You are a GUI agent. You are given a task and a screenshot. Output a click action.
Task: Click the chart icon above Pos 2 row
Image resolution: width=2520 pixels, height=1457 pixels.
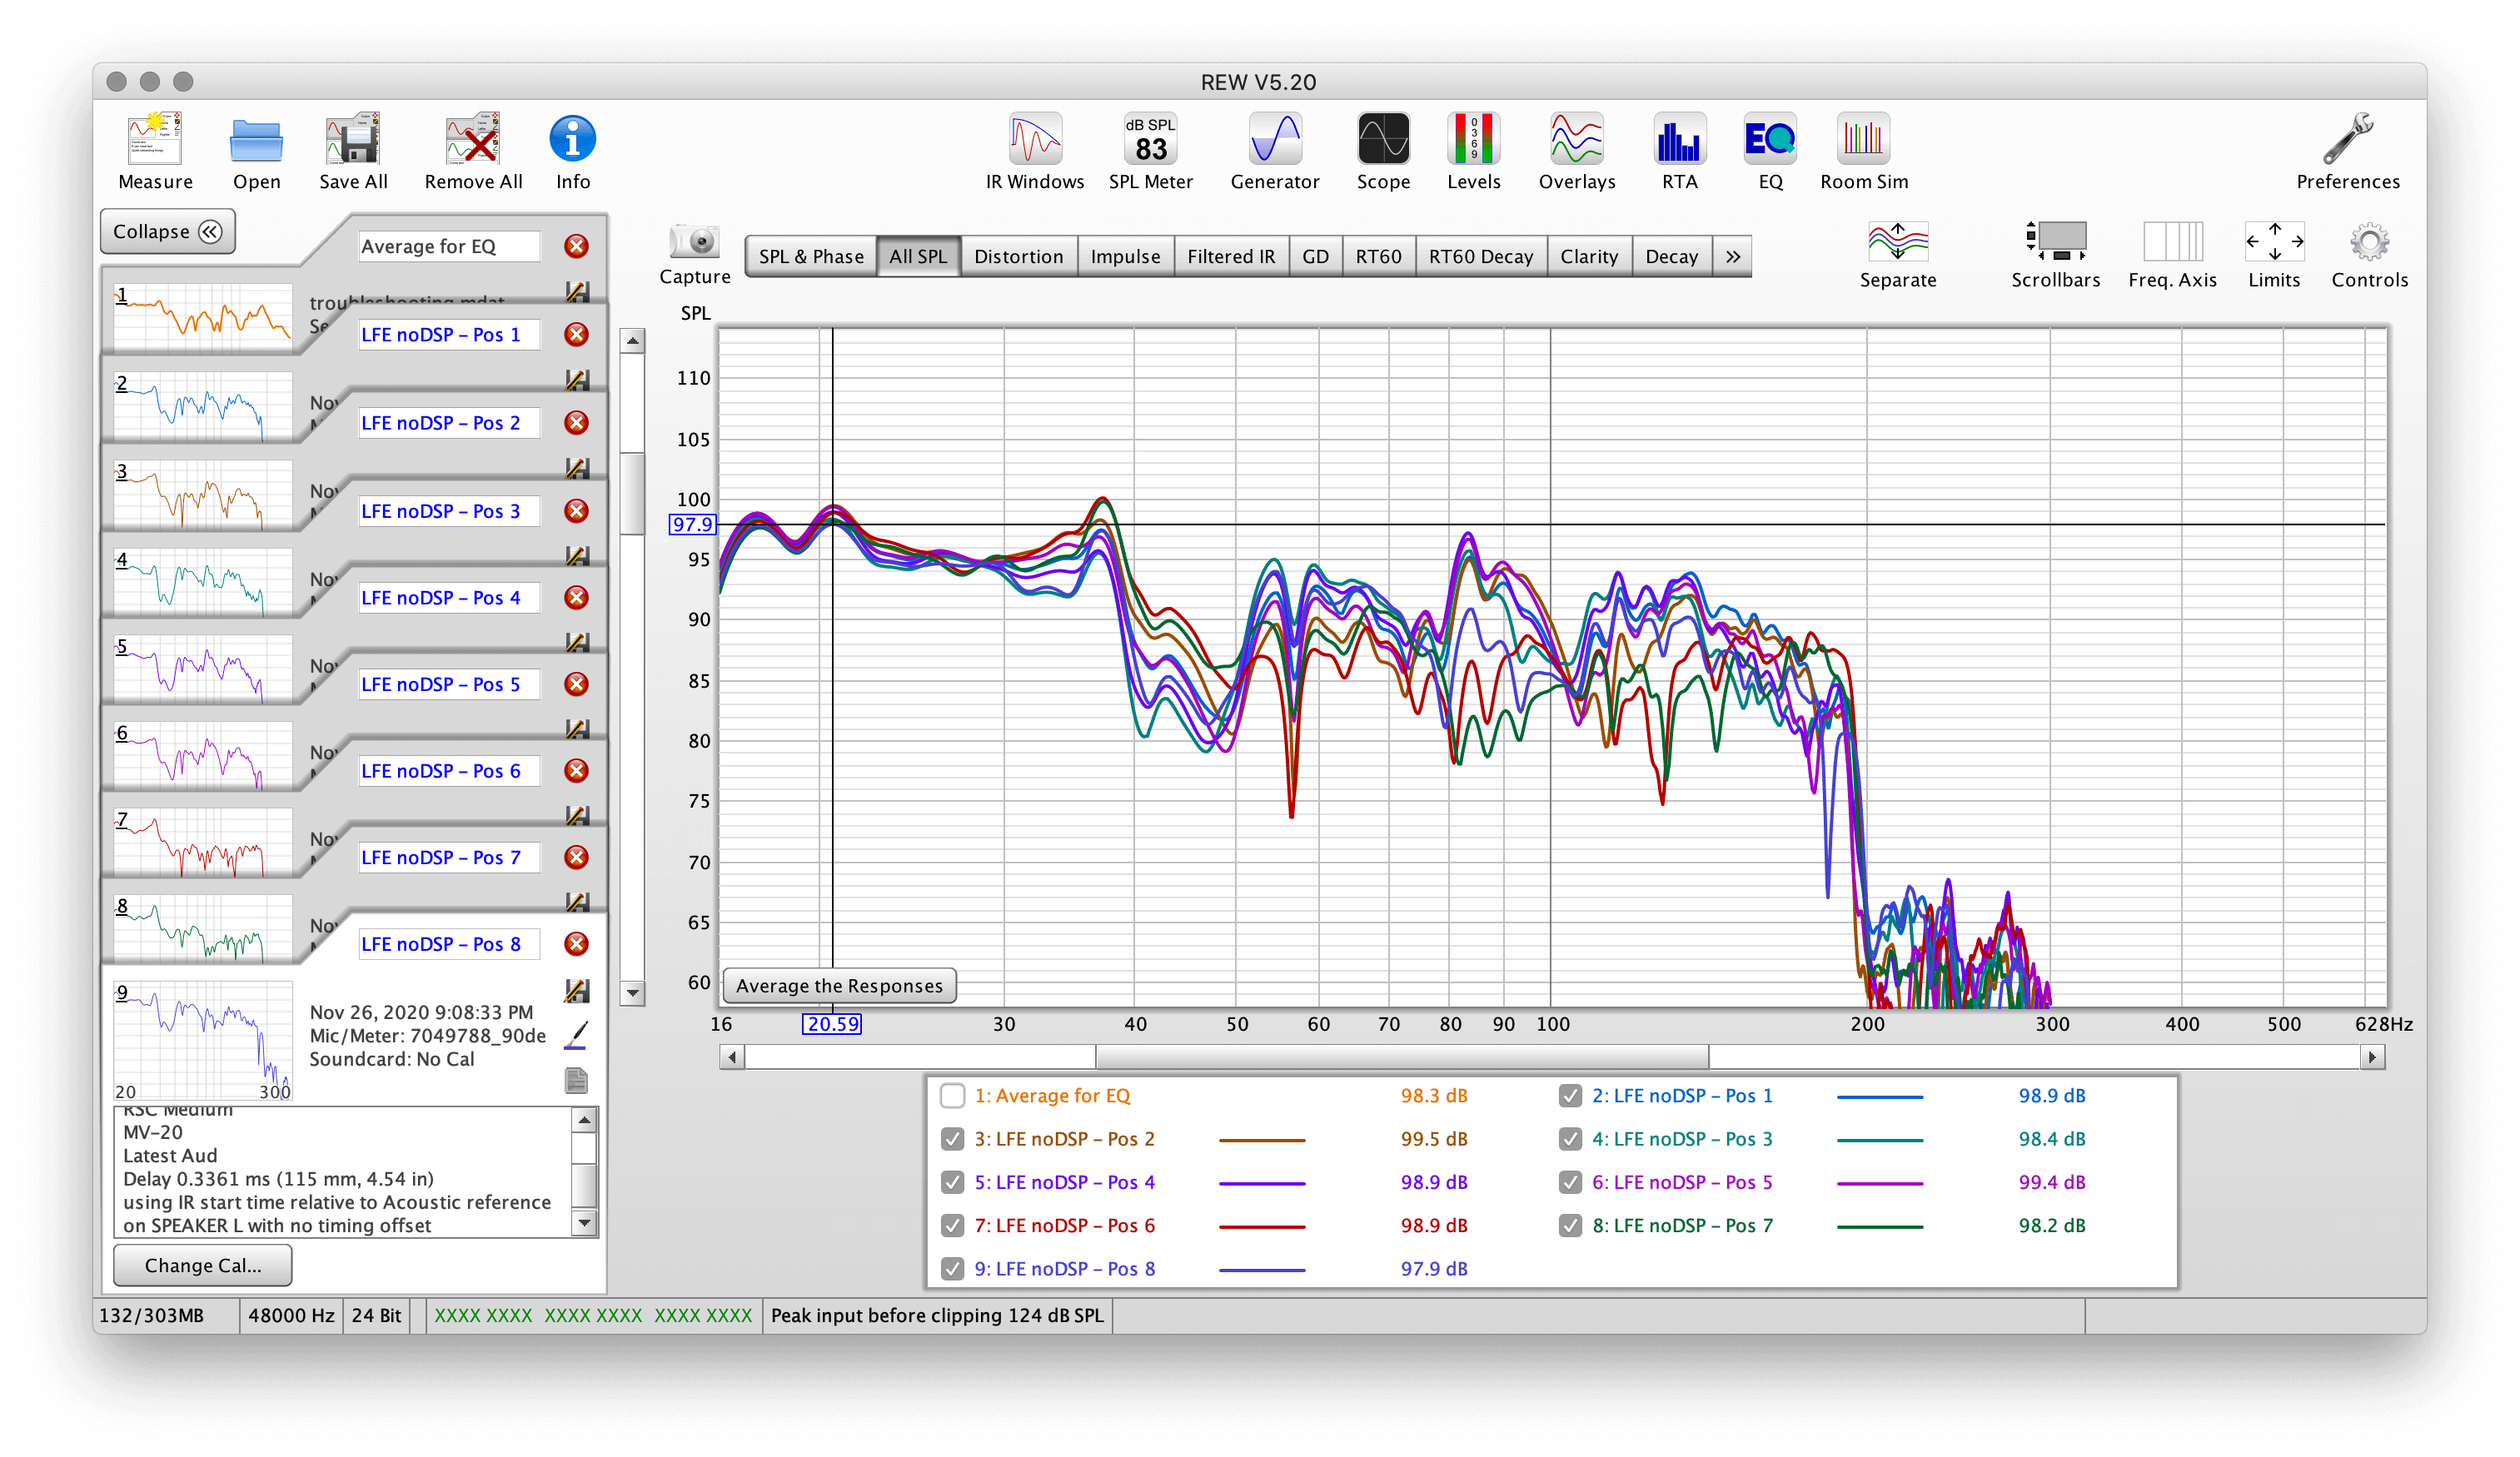click(577, 380)
